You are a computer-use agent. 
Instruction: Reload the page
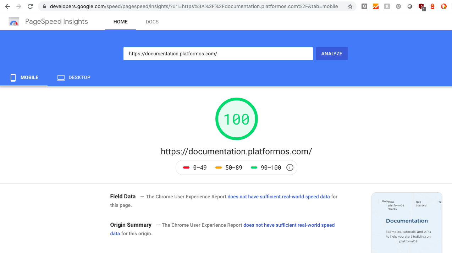tap(30, 6)
